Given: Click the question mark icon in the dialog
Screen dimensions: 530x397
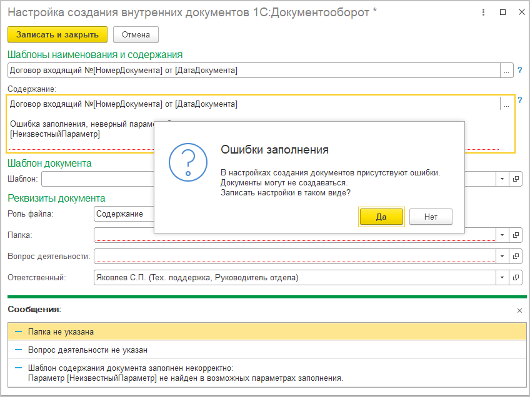Looking at the screenshot, I should 188,162.
